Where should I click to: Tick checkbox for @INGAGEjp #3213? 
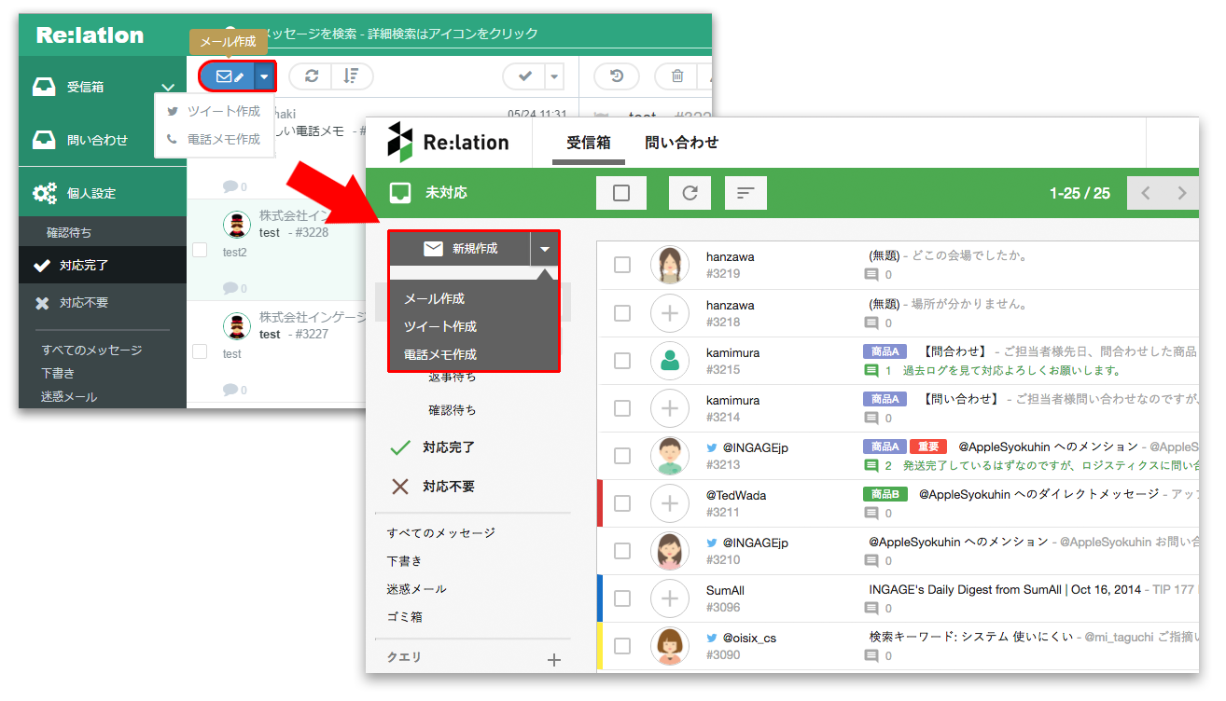coord(622,456)
